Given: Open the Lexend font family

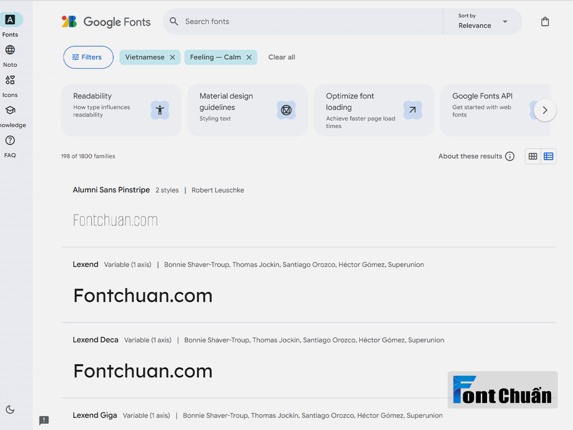Looking at the screenshot, I should (86, 264).
